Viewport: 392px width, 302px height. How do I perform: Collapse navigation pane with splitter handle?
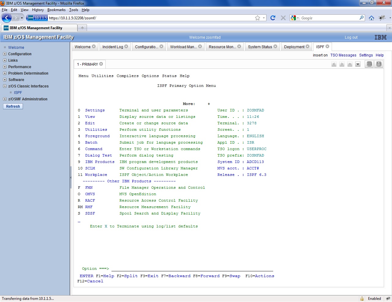pos(71,177)
